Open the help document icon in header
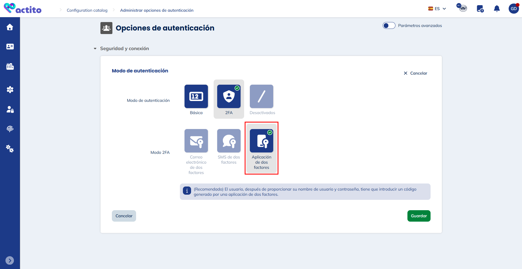This screenshot has height=269, width=522. point(480,9)
